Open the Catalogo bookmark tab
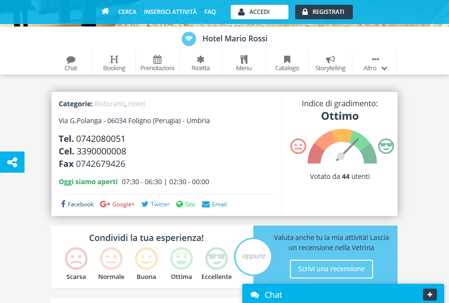The width and height of the screenshot is (449, 303). (287, 63)
